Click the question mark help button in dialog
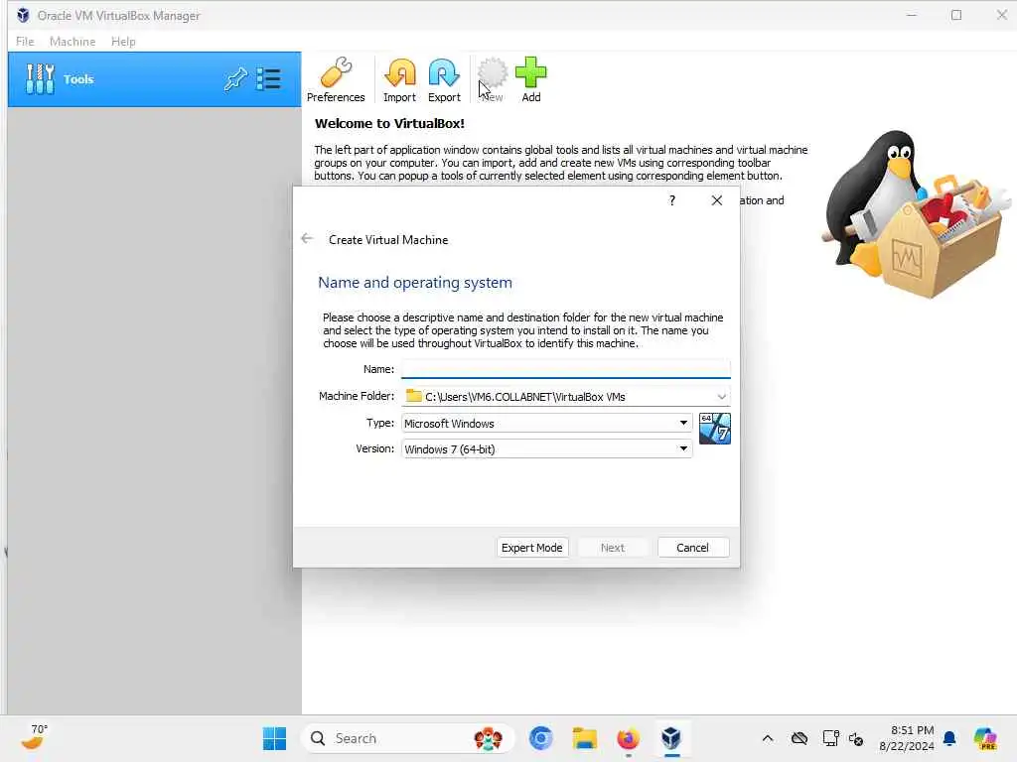 (x=672, y=200)
